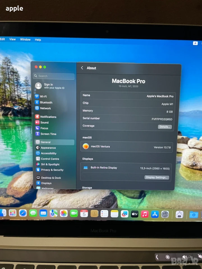Screen dimensions: 202x269
Task: Open Downloads folder in the Dock
Action: pyautogui.click(x=194, y=215)
